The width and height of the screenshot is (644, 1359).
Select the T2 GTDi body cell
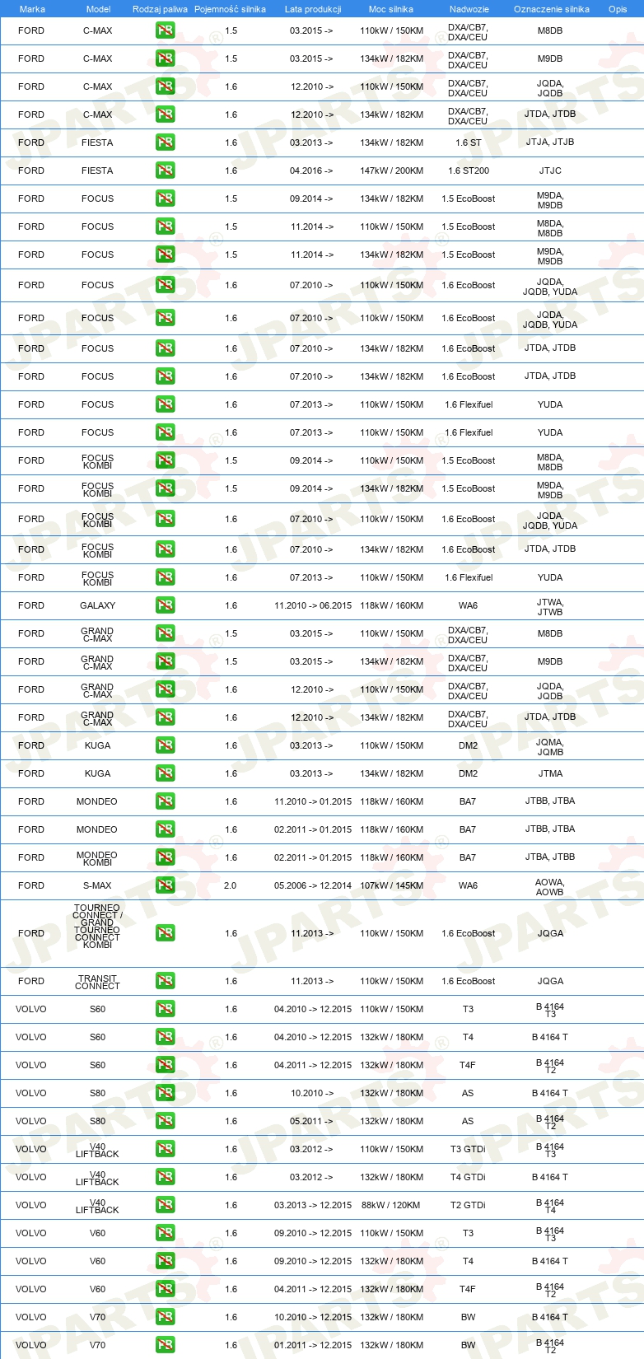click(x=468, y=1205)
